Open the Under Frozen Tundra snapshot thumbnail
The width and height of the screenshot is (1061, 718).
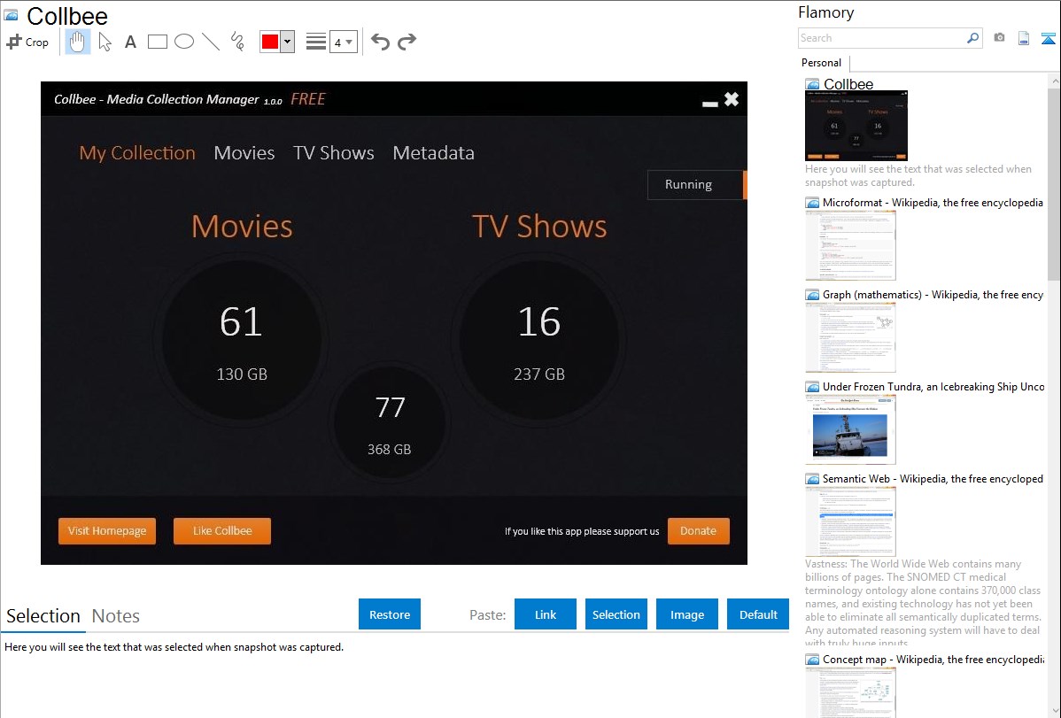(x=850, y=429)
